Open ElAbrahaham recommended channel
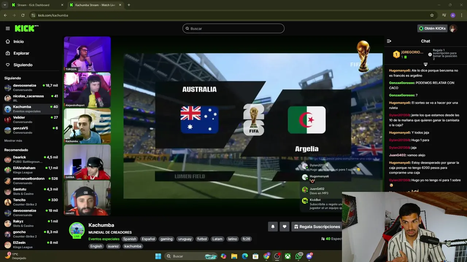This screenshot has width=467, height=262. (31, 170)
